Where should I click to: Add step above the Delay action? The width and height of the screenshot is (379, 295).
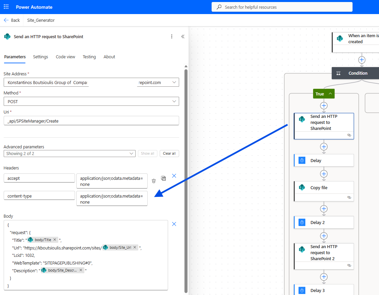point(324,147)
